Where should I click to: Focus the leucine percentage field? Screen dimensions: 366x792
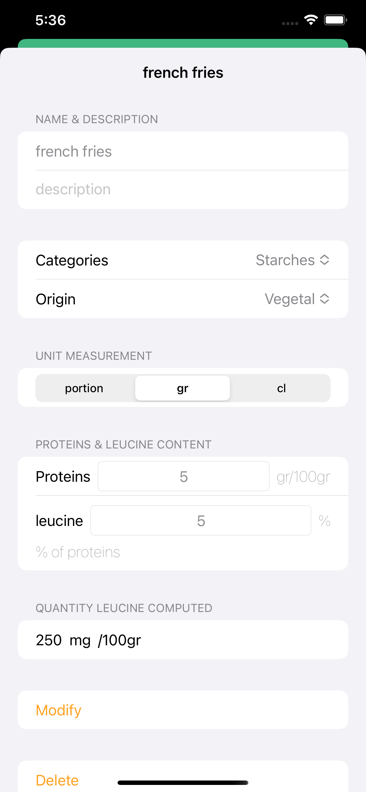pos(201,520)
